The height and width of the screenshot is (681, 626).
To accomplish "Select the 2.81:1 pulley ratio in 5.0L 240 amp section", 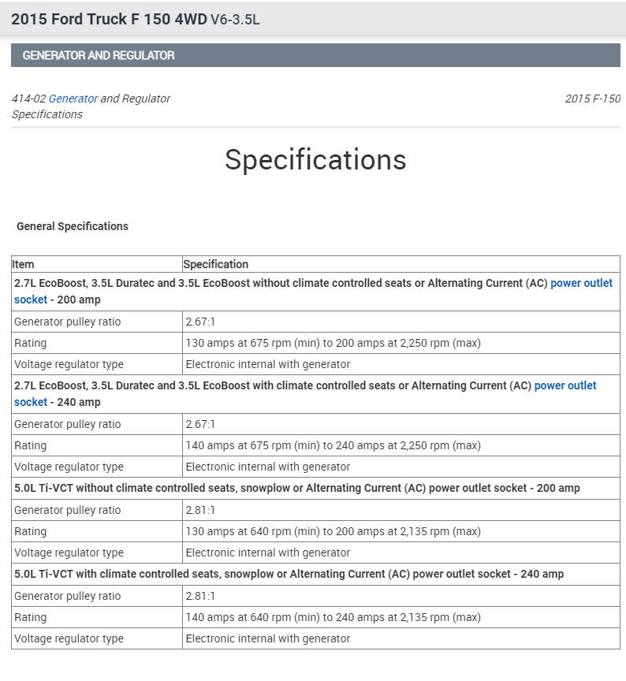I will coord(200,596).
